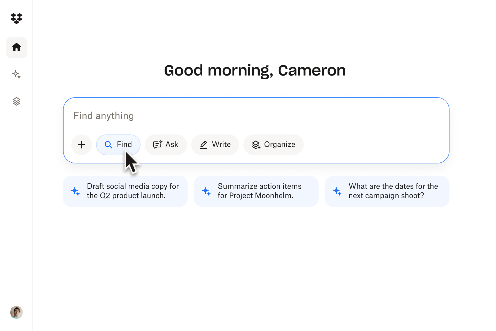Viewport: 496px width, 331px height.
Task: Click the sparkle icon on the Project Moonhelm card
Action: point(206,191)
